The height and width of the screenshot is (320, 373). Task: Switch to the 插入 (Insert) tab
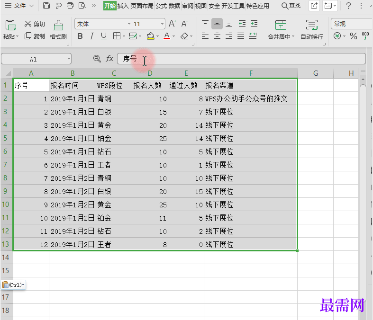(123, 6)
